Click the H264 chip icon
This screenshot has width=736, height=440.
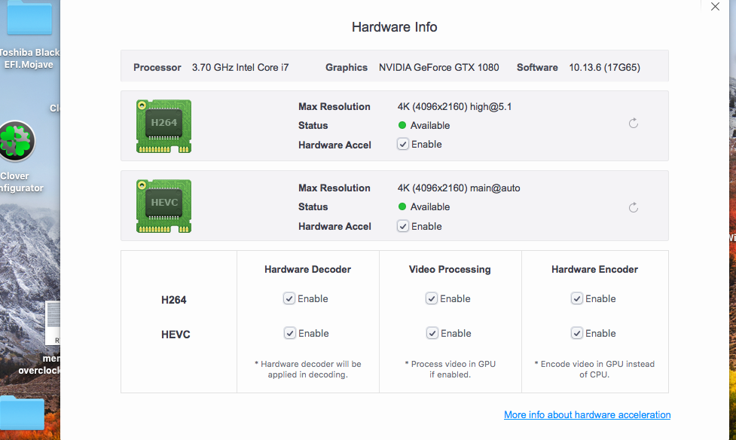[163, 127]
